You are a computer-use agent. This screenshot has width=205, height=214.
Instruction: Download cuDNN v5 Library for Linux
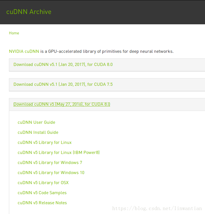coord(45,142)
